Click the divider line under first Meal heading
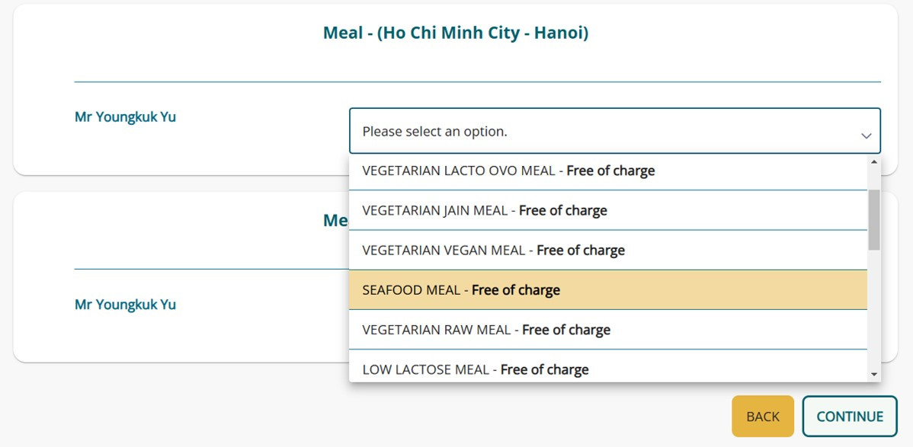The width and height of the screenshot is (913, 447). pyautogui.click(x=477, y=81)
